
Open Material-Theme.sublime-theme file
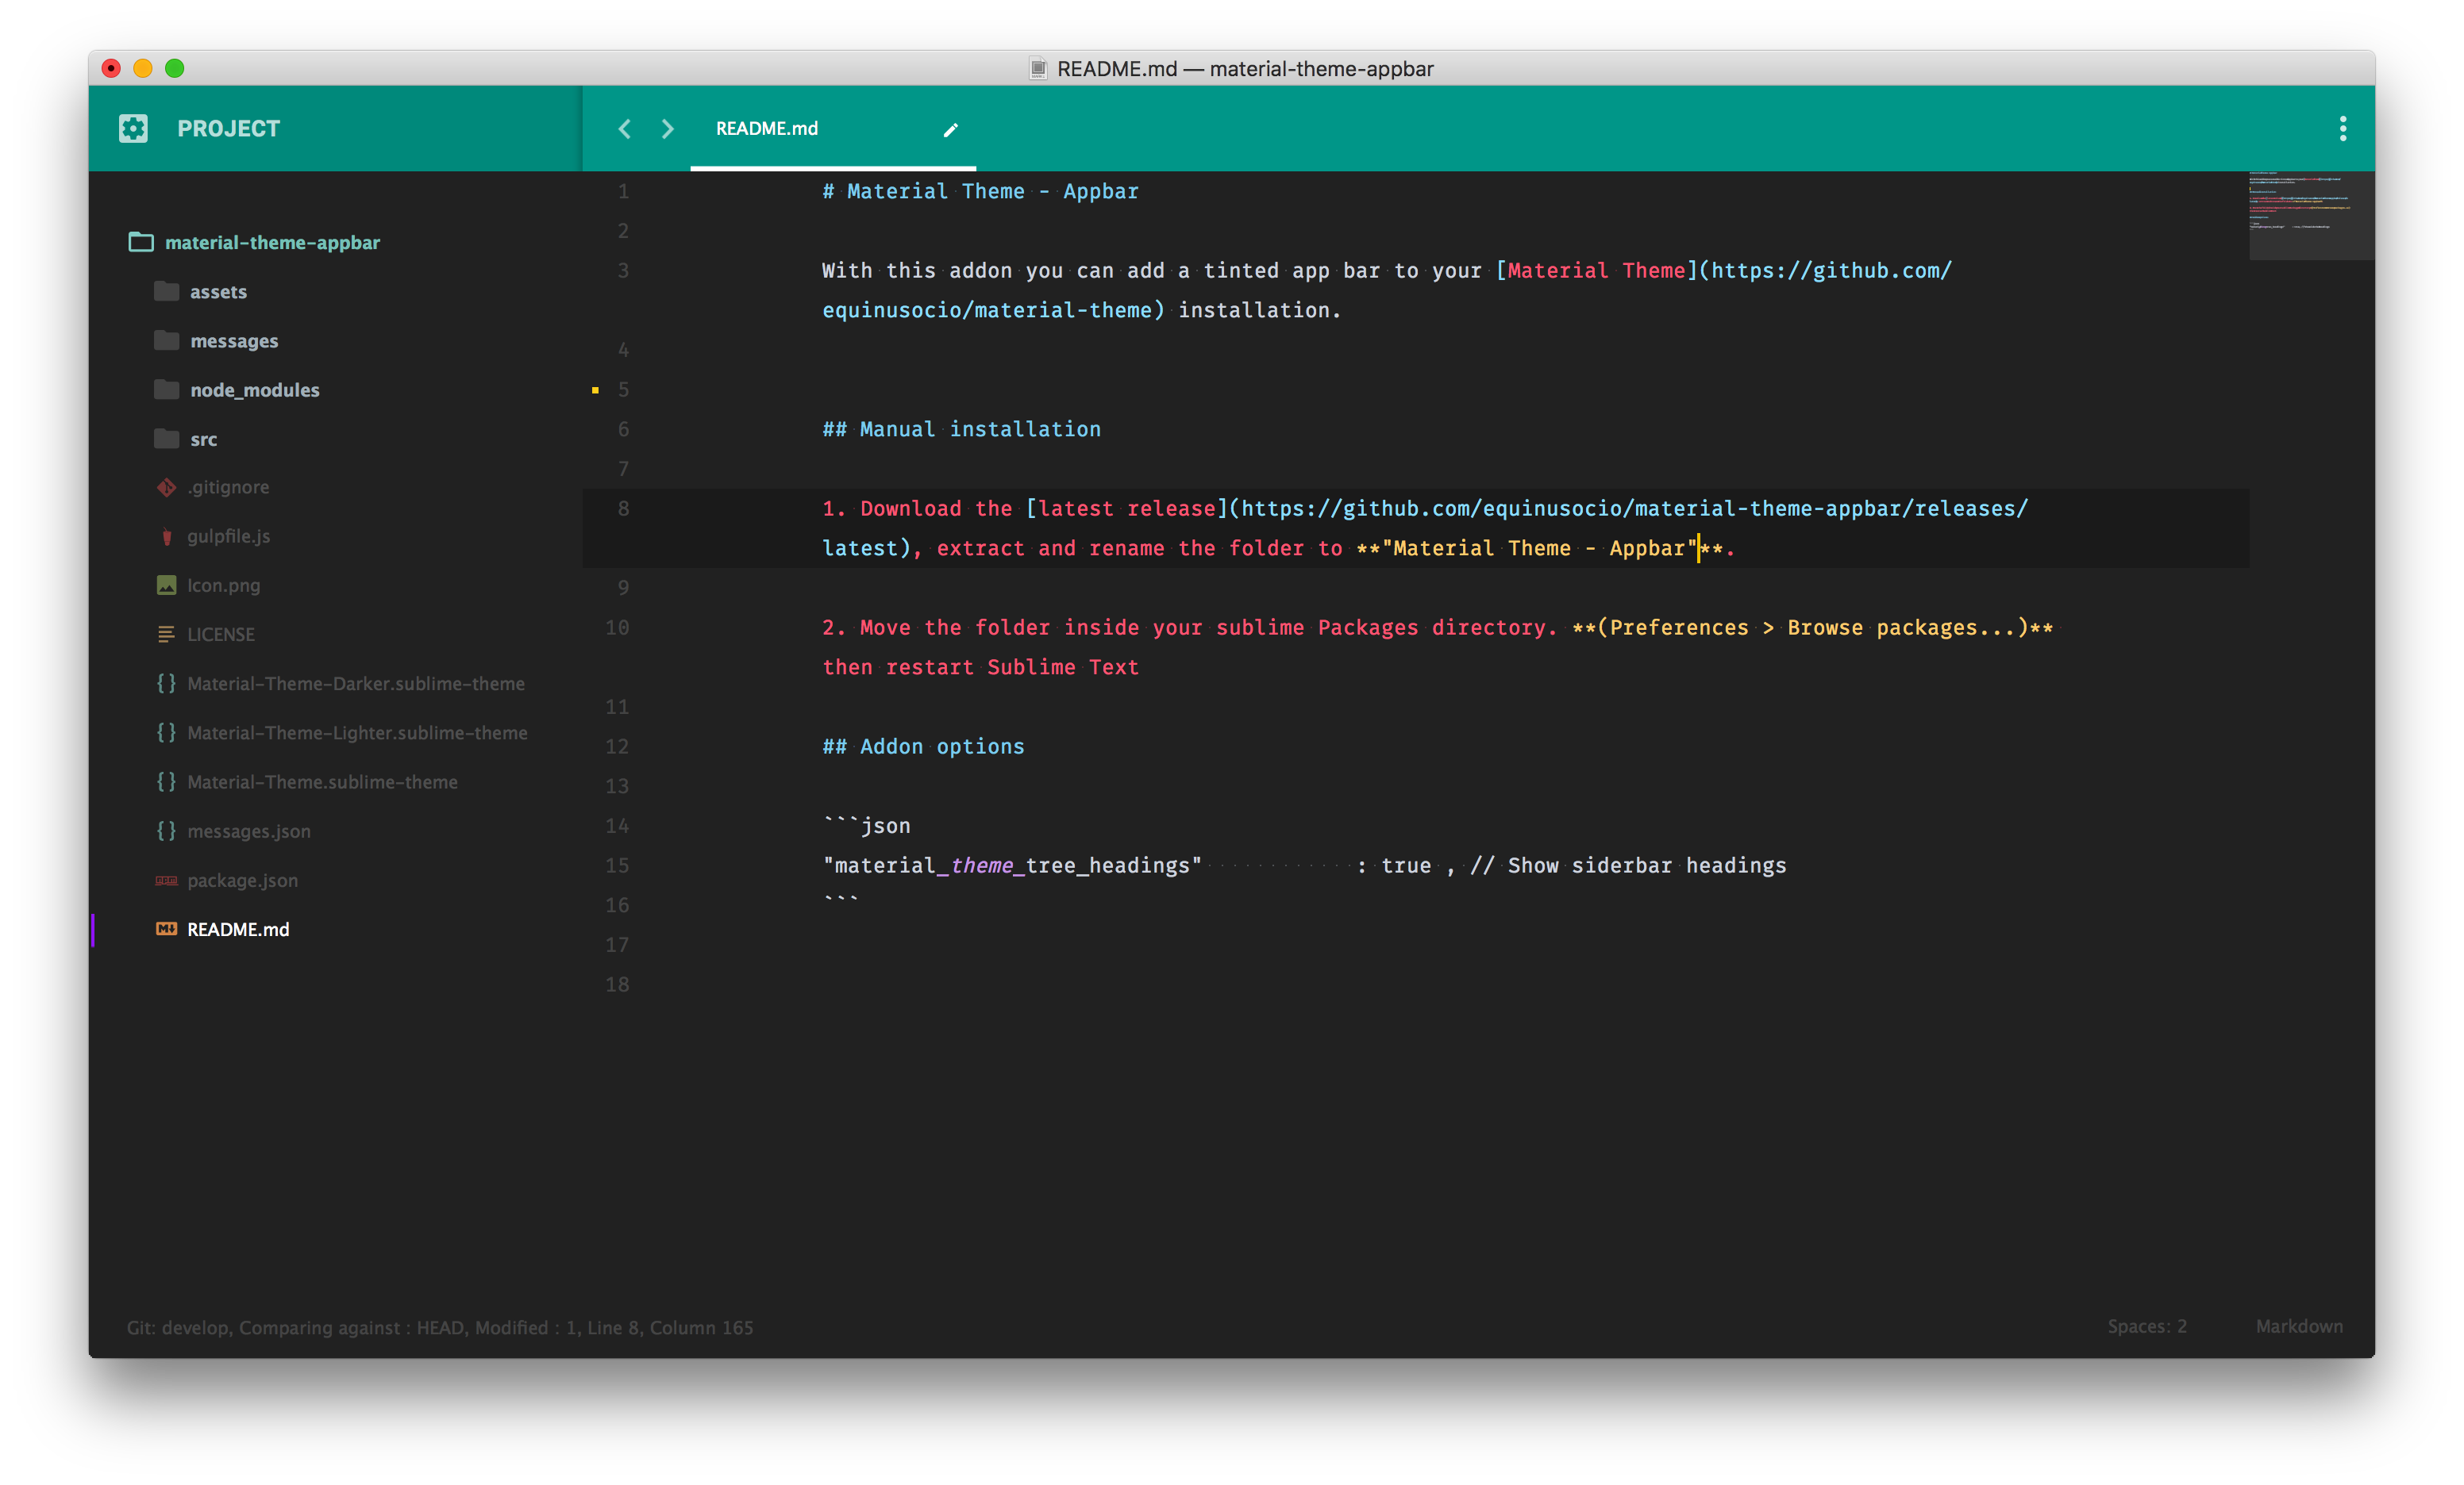322,781
